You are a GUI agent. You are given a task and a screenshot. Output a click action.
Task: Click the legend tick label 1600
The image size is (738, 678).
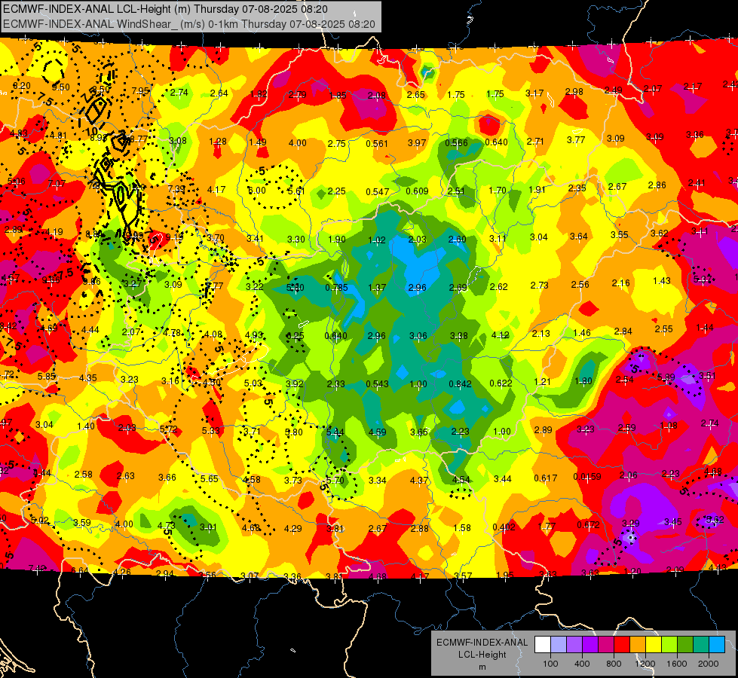(676, 664)
